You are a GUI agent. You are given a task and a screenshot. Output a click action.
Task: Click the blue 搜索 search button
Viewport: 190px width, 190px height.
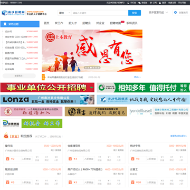click(x=135, y=13)
